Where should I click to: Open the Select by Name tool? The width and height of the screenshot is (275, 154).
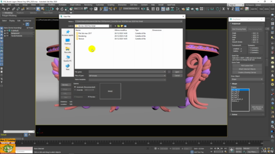[43, 9]
